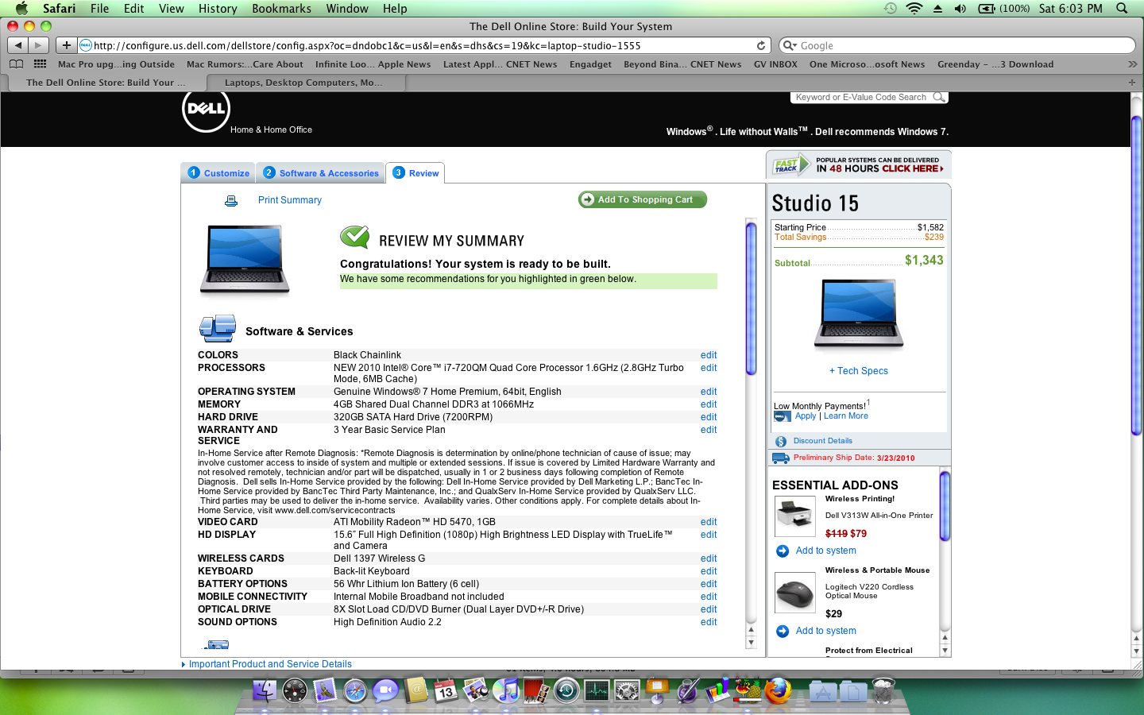Open the Top Sites grid icon

click(40, 64)
